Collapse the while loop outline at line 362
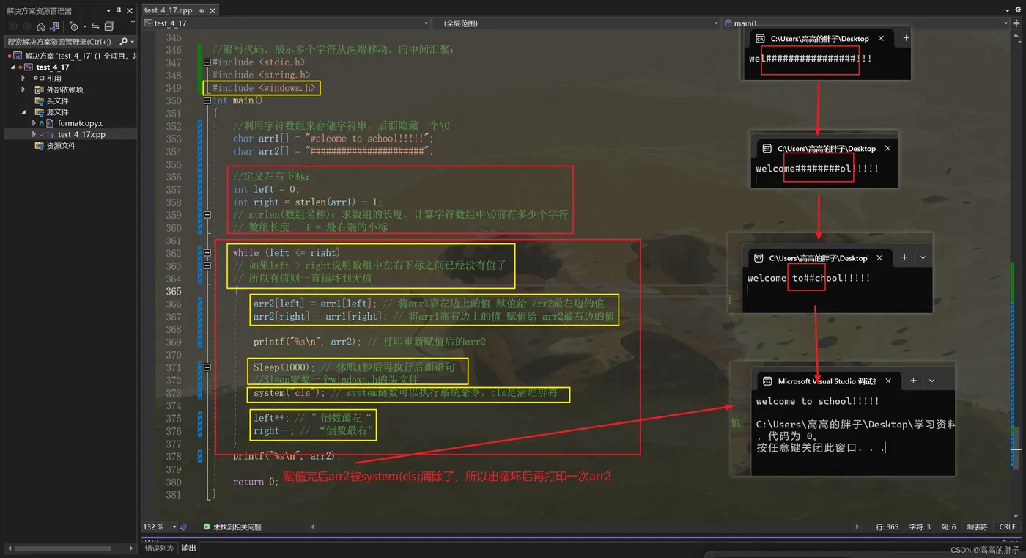The height and width of the screenshot is (558, 1026). pos(207,253)
